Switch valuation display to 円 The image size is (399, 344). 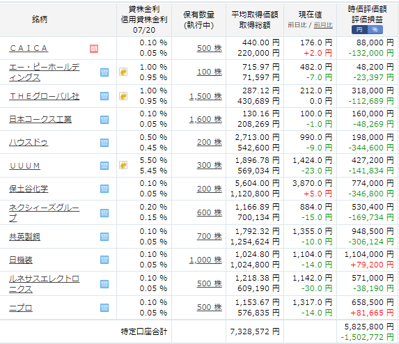pos(359,30)
